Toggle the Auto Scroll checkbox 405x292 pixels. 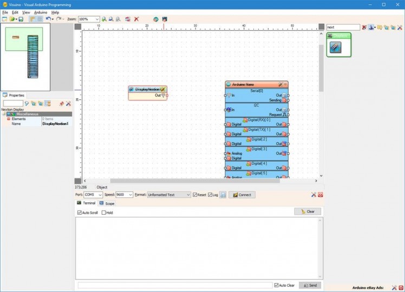(80, 213)
